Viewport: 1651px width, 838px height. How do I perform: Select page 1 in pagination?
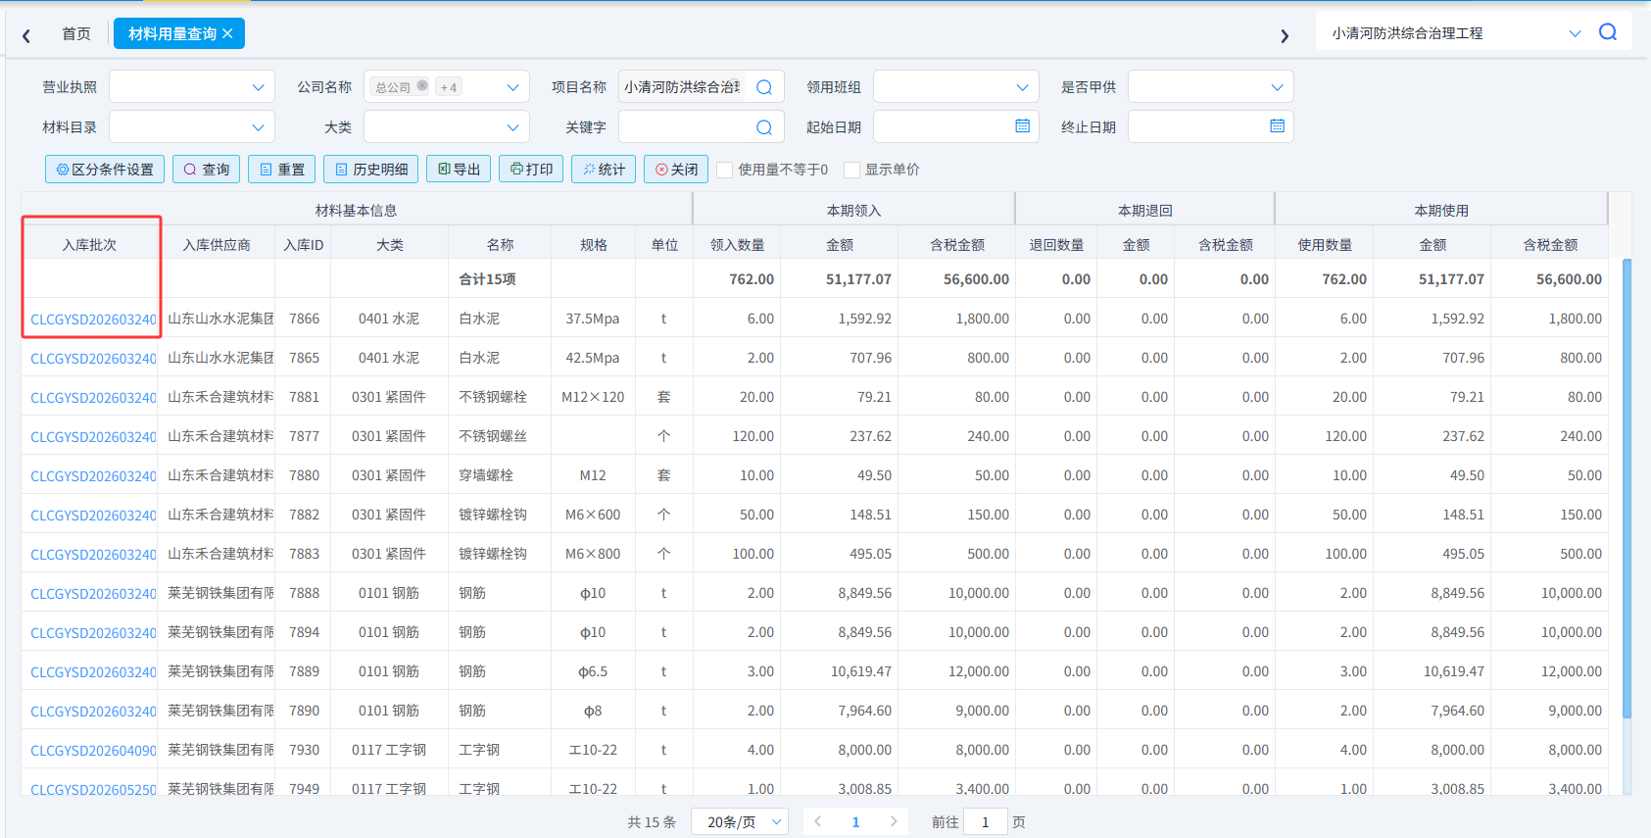coord(855,821)
